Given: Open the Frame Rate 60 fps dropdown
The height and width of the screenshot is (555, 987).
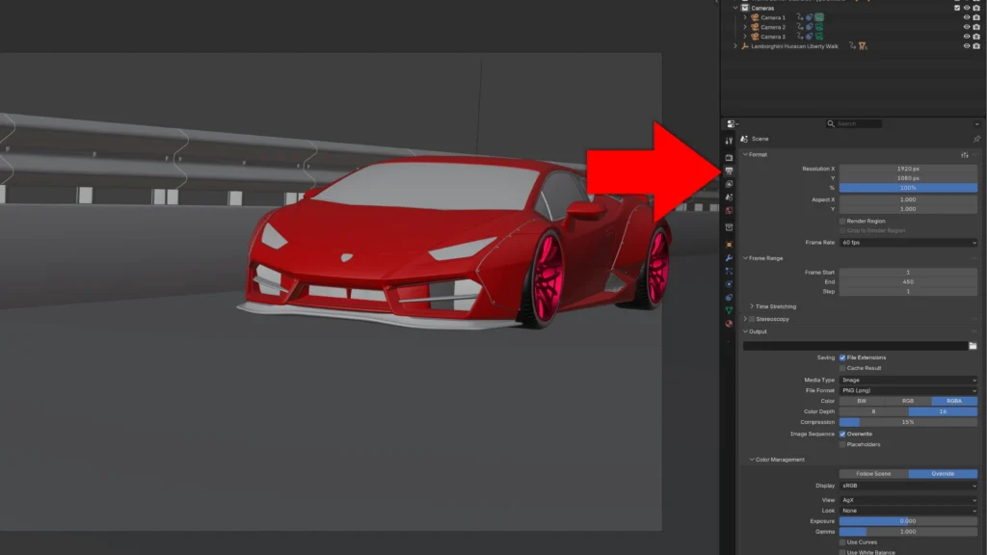Looking at the screenshot, I should 908,243.
